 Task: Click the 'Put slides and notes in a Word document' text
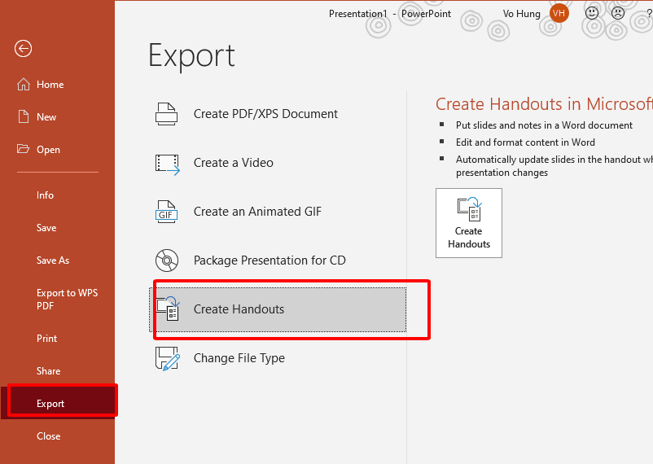pos(544,125)
